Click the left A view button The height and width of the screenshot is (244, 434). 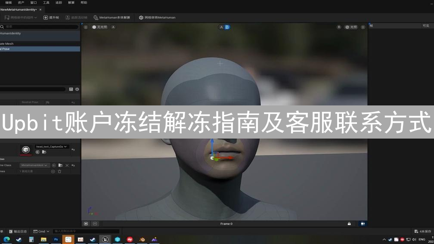[x=113, y=27]
